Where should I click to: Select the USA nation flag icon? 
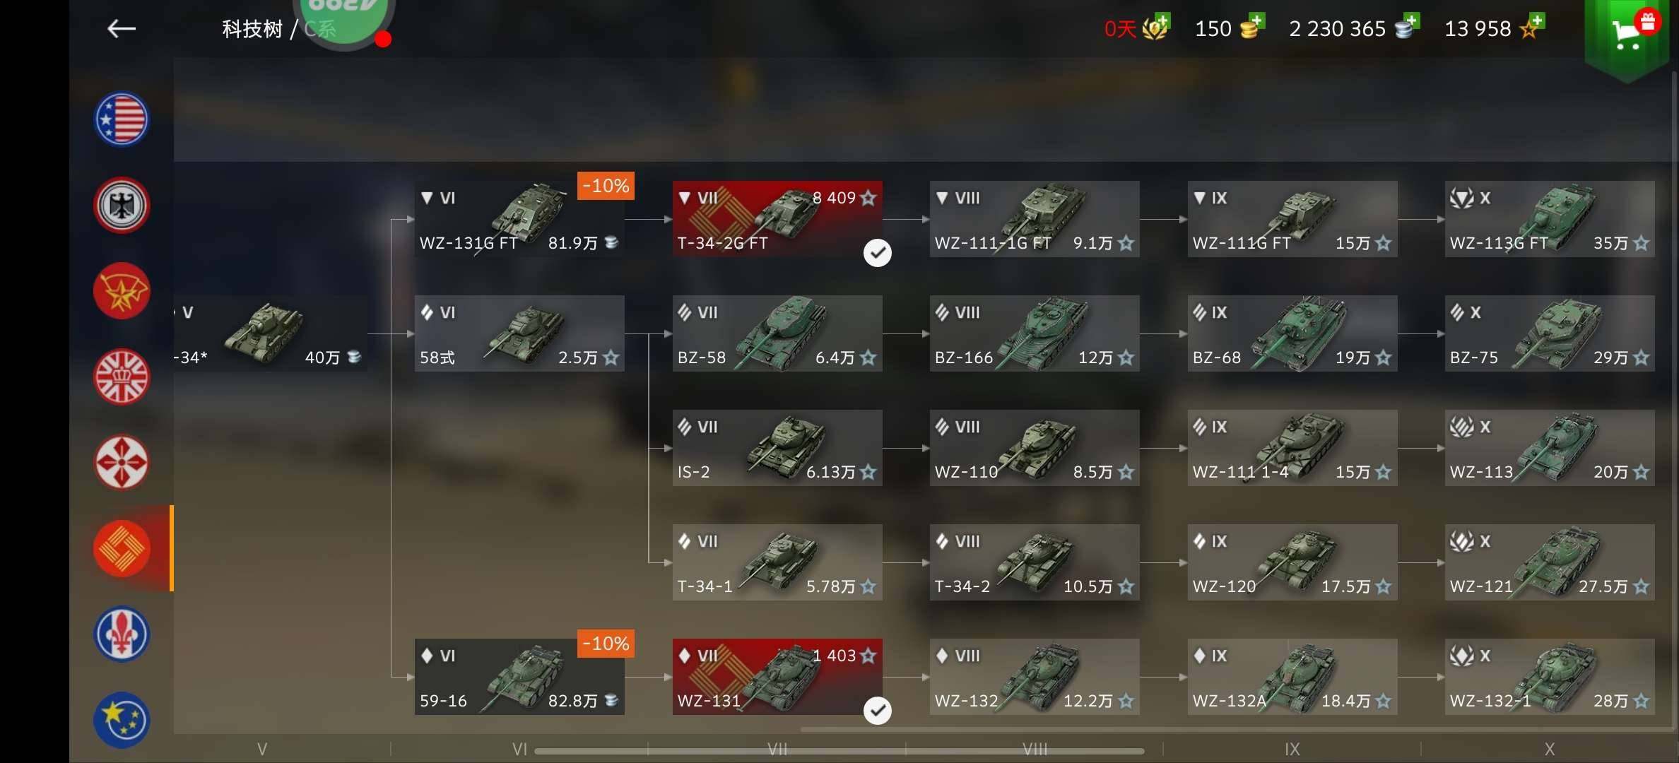tap(122, 119)
